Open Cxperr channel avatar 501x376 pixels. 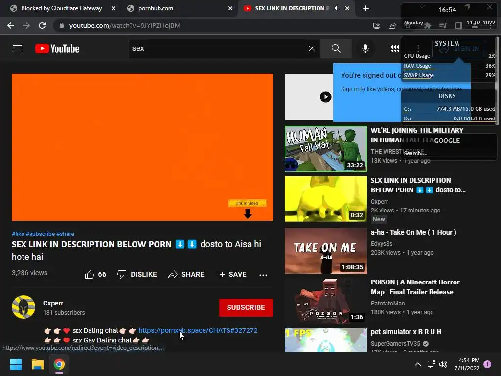pos(23,307)
